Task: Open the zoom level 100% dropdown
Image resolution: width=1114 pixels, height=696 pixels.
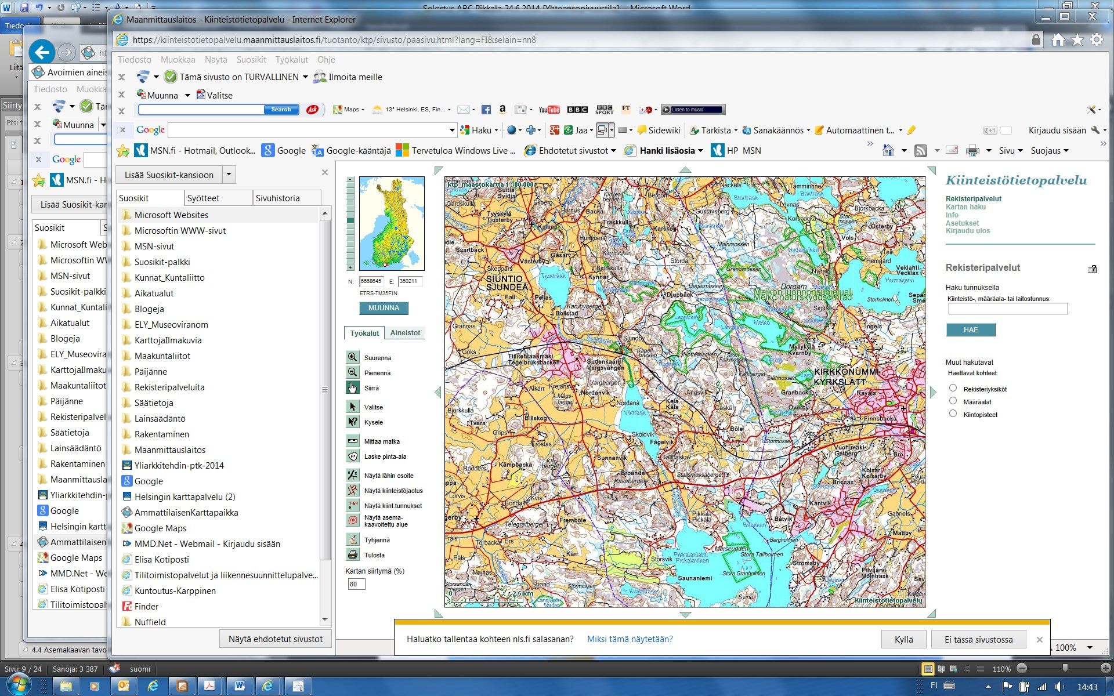Action: pyautogui.click(x=1090, y=647)
